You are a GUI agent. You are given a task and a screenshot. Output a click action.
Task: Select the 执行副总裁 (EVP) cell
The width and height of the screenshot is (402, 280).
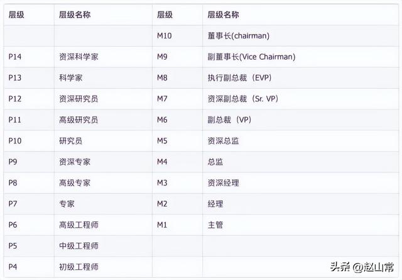tap(300, 78)
